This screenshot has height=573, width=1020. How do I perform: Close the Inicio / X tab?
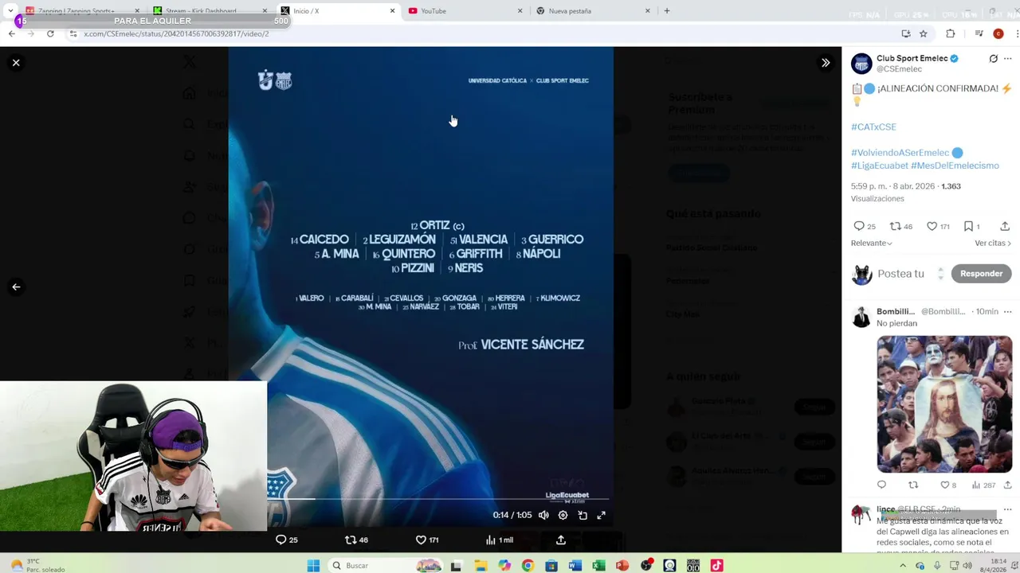pos(392,11)
